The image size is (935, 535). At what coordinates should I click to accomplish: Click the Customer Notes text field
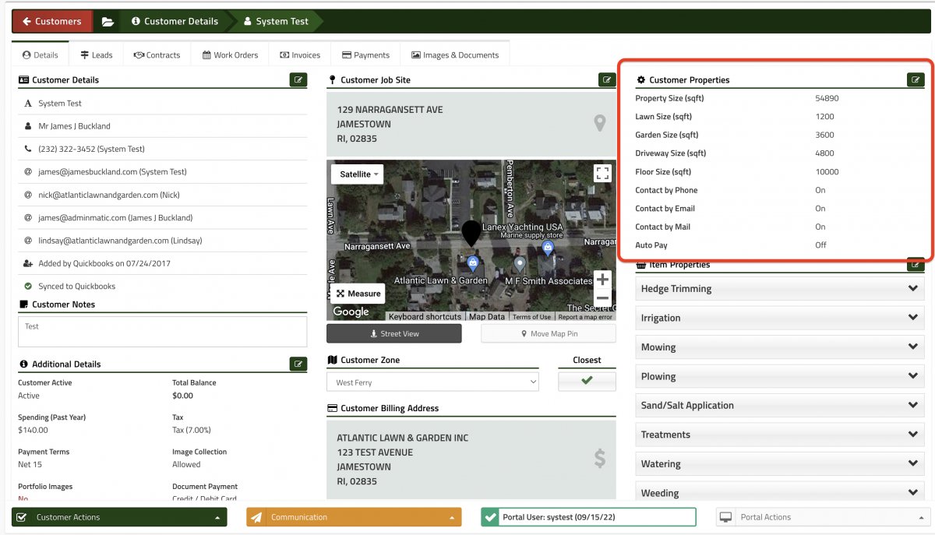coord(162,332)
